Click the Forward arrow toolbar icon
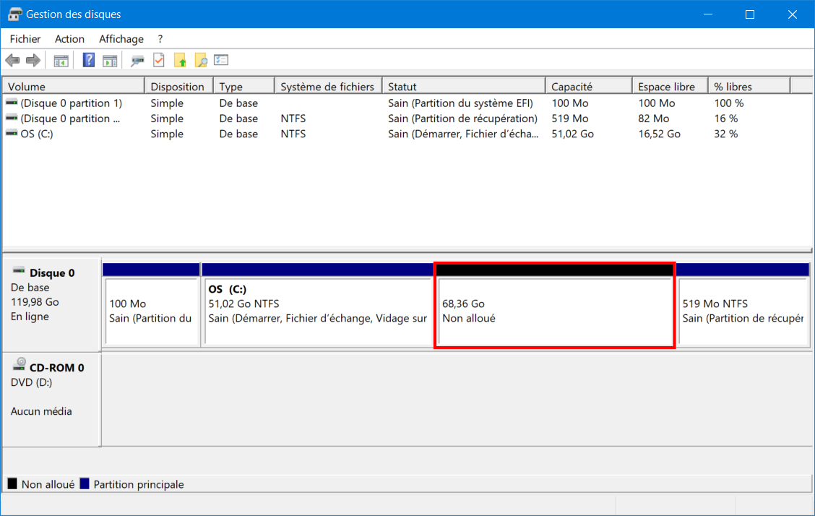Image resolution: width=815 pixels, height=516 pixels. point(33,60)
